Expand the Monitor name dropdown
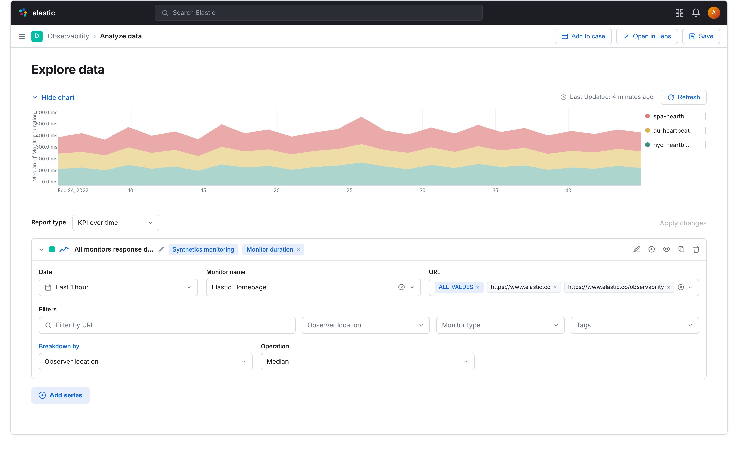Viewport: 738px width, 461px height. coord(412,287)
